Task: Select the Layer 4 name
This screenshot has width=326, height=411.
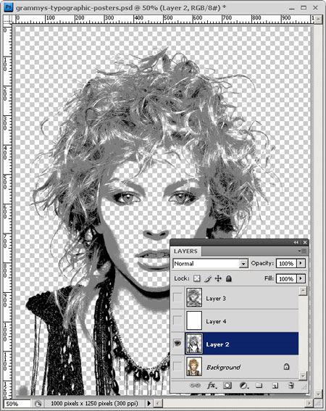Action: pyautogui.click(x=216, y=321)
